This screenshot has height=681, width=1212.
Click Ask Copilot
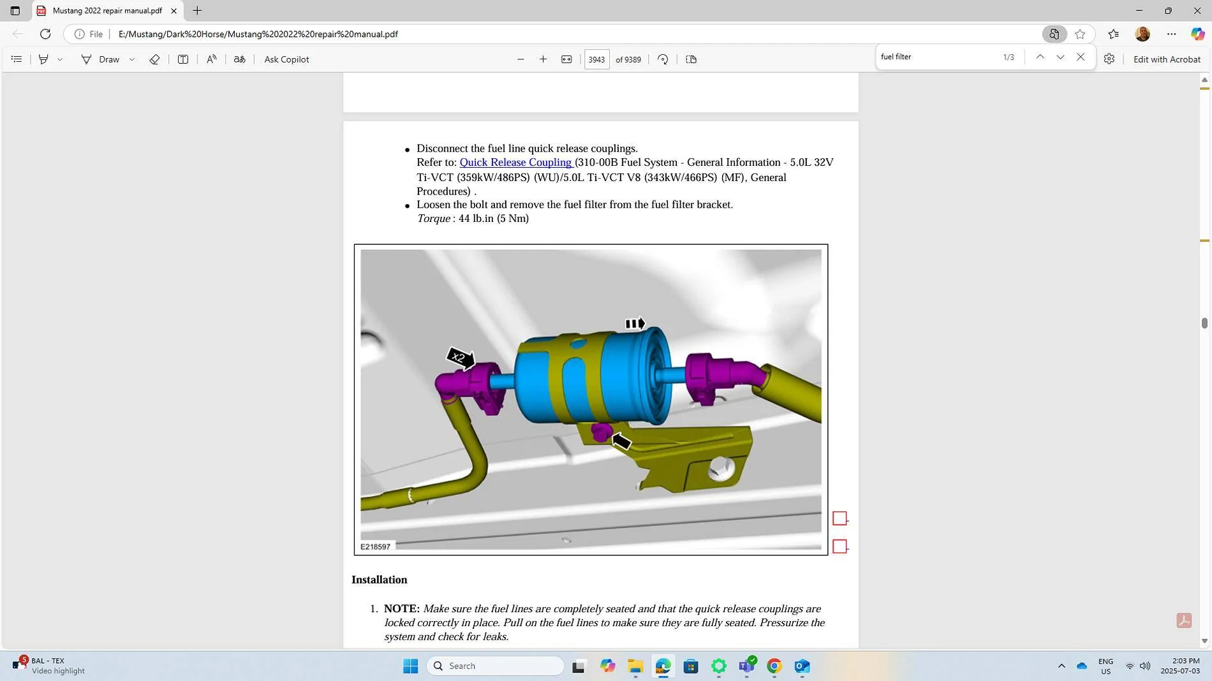[x=286, y=59]
